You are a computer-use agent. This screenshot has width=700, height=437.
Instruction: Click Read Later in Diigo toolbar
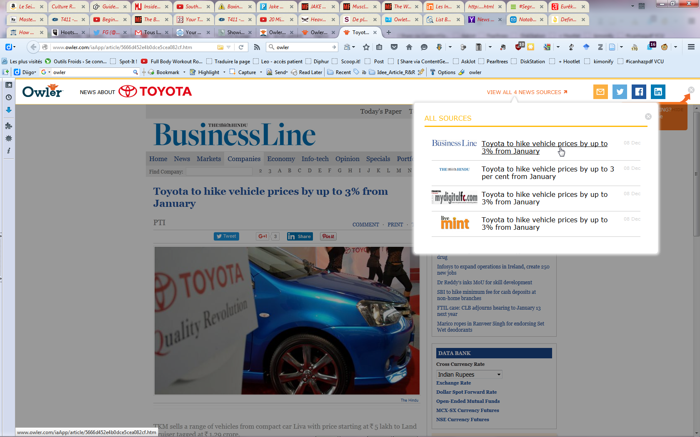[x=307, y=72]
